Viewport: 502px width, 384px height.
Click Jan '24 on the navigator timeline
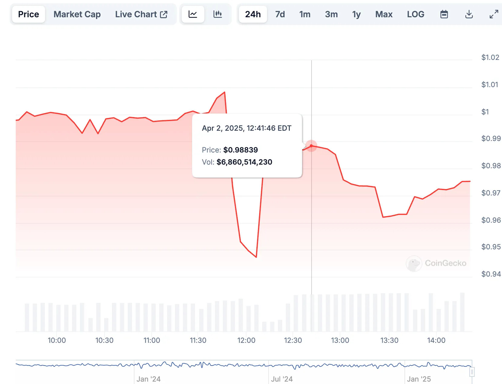point(148,379)
